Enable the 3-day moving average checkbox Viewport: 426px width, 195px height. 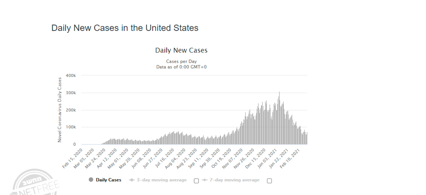[196, 181]
